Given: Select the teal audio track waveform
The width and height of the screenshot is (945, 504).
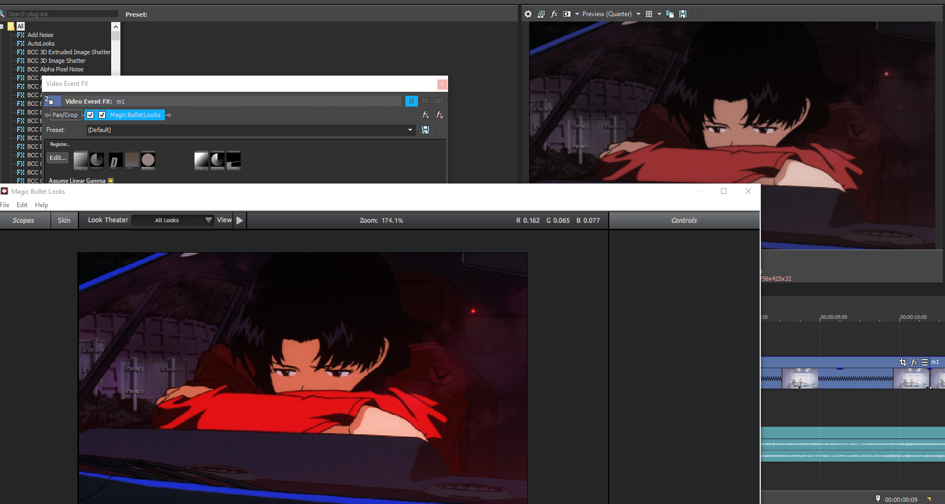Looking at the screenshot, I should (853, 444).
